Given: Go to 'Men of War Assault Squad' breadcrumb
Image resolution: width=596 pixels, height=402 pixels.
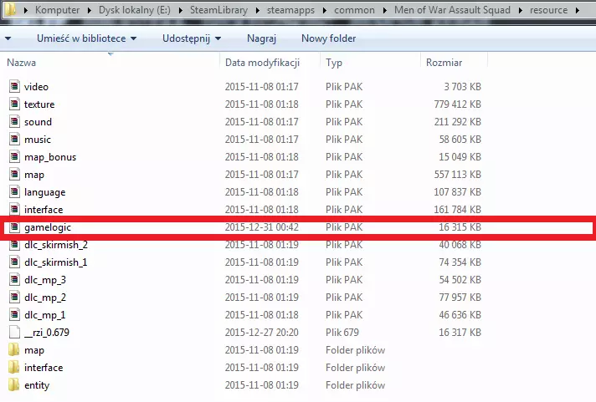Looking at the screenshot, I should [x=452, y=10].
